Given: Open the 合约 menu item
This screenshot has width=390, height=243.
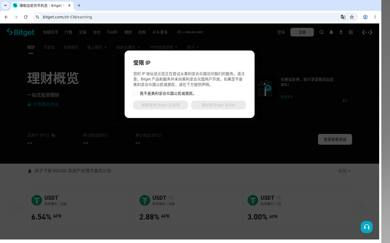Looking at the screenshot, I should [x=97, y=32].
